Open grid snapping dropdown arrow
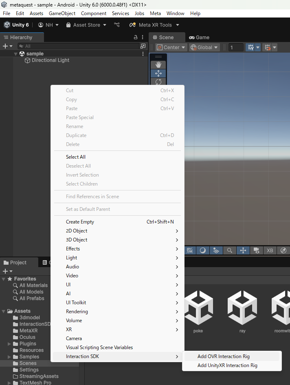290x385 pixels. coord(258,47)
